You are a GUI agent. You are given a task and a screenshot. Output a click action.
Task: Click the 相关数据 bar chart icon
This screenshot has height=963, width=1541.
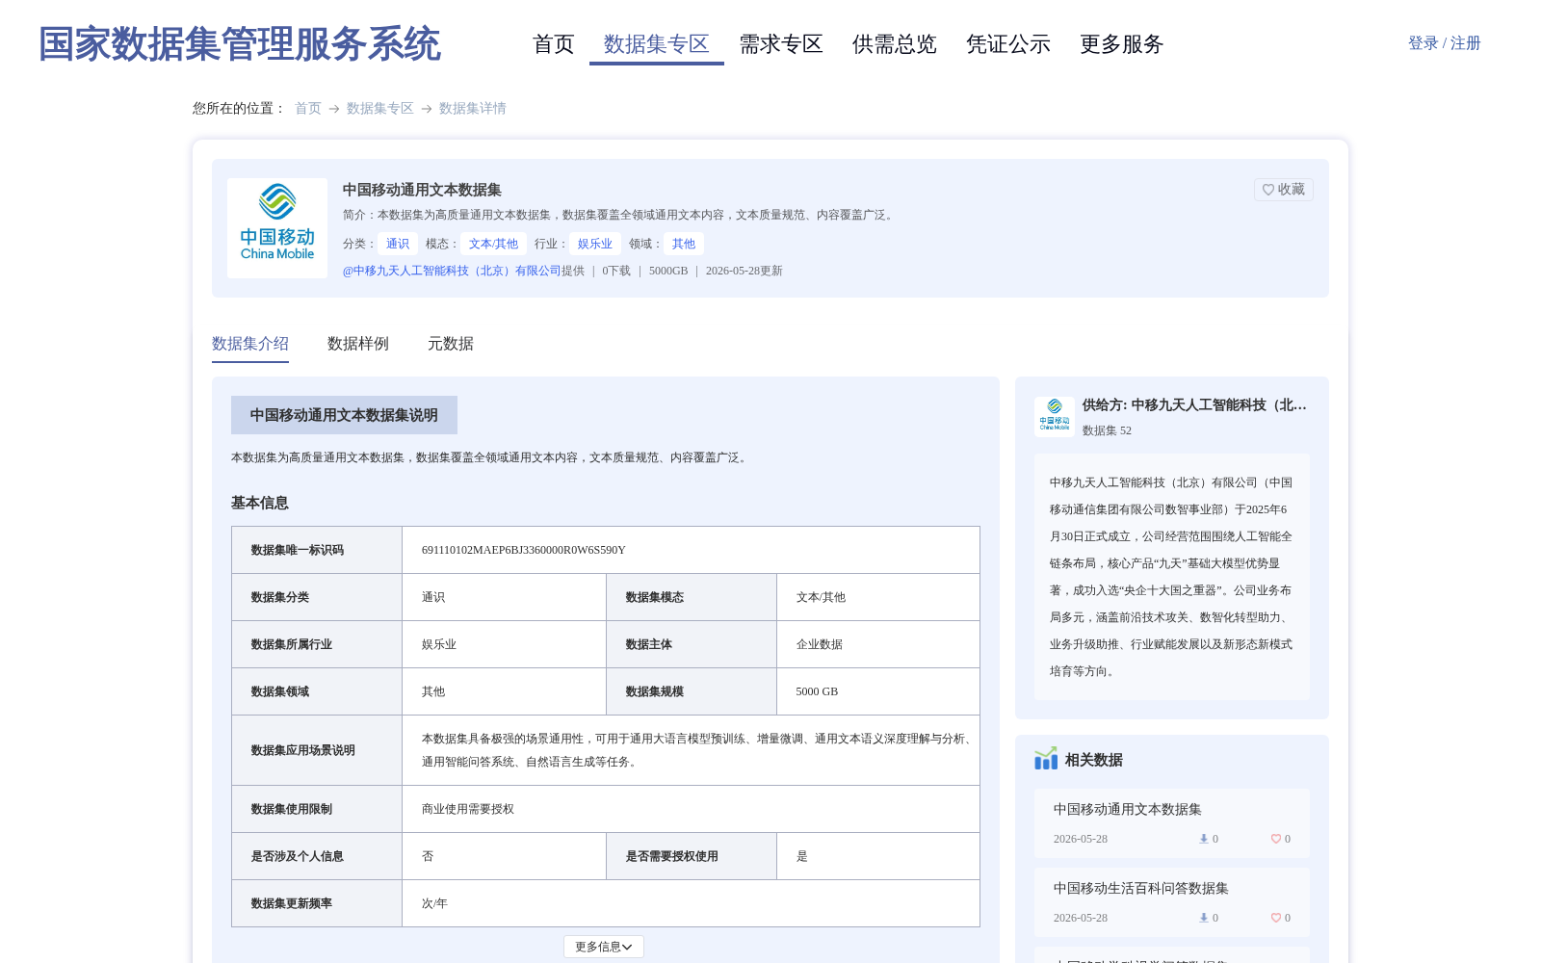1046,759
